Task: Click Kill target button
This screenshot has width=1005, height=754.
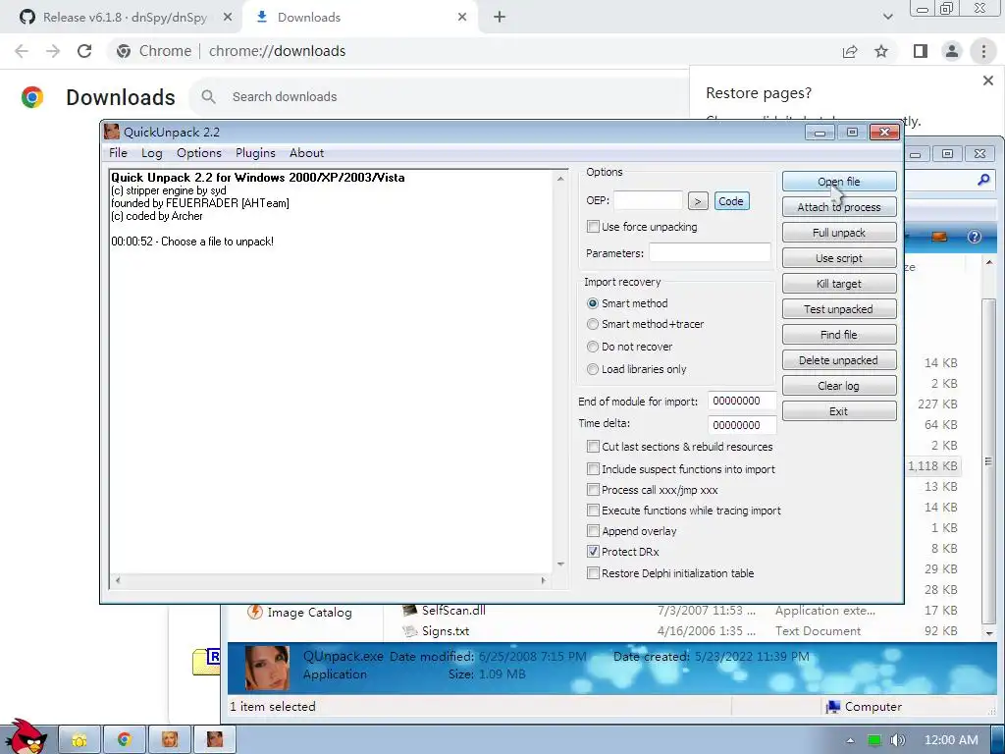Action: [x=839, y=284]
